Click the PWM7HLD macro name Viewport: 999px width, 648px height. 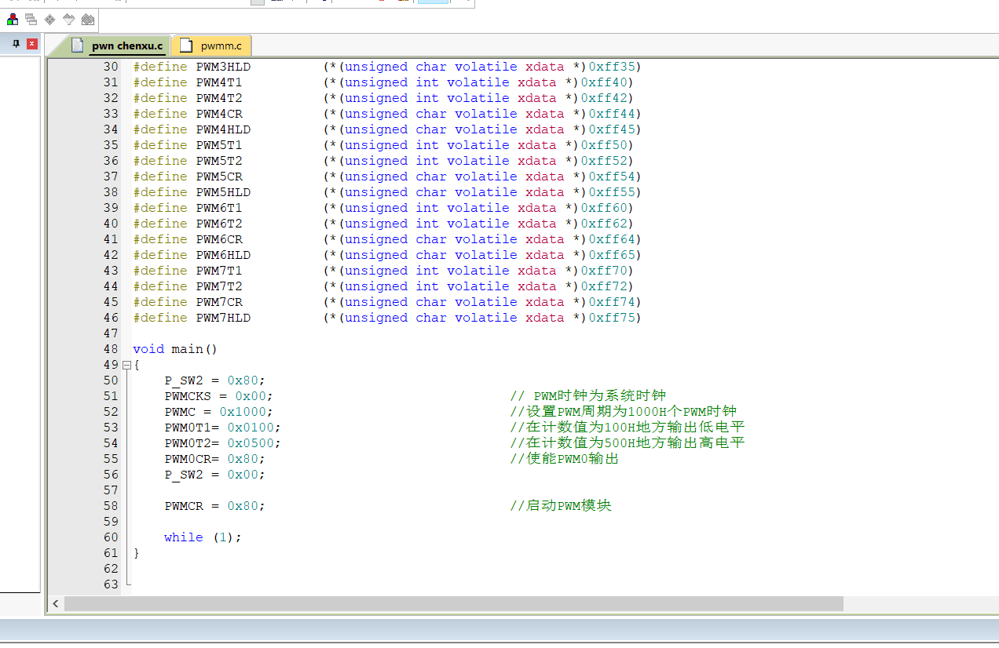(223, 318)
